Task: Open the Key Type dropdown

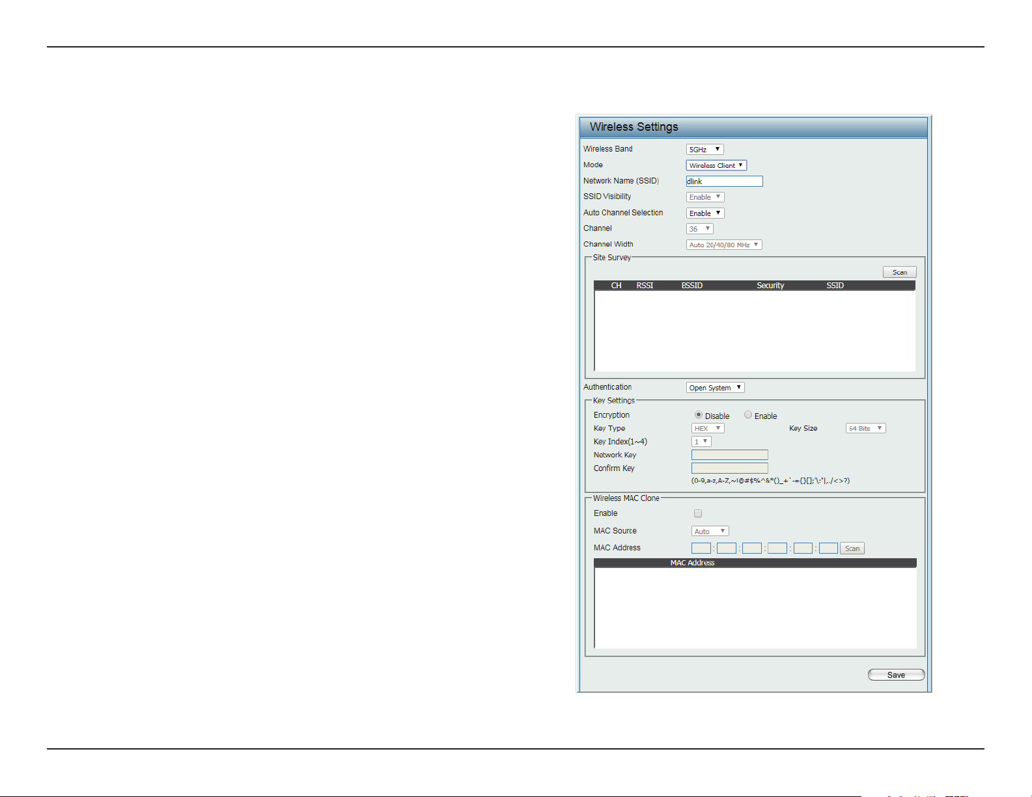Action: (x=708, y=428)
